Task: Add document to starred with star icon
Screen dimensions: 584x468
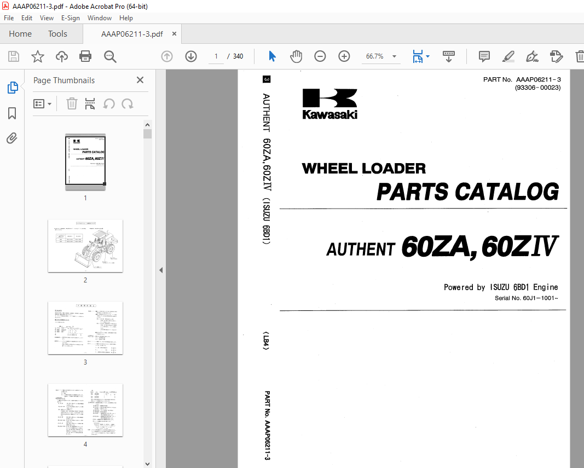Action: [38, 56]
